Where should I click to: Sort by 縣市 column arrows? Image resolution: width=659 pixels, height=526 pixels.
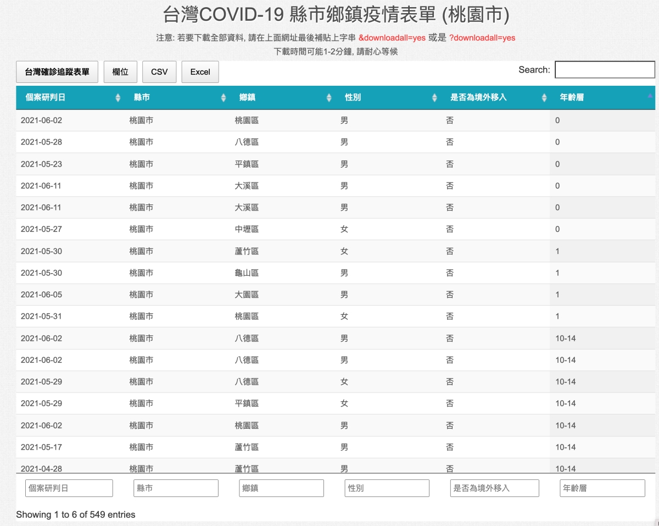coord(224,98)
